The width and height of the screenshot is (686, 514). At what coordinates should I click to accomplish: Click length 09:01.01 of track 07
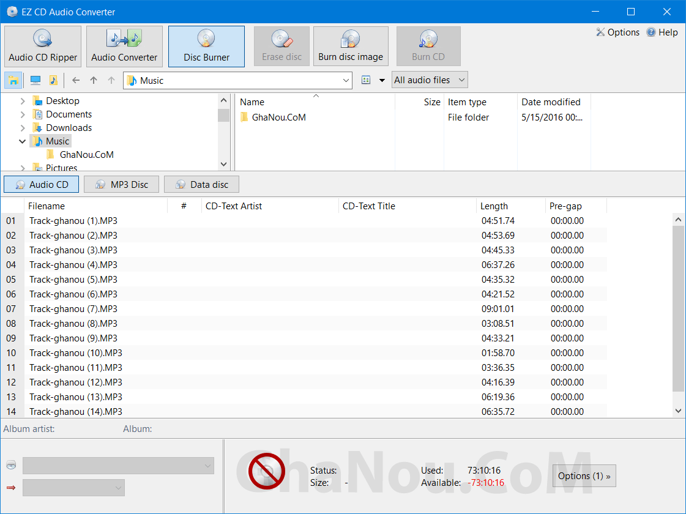pos(498,309)
